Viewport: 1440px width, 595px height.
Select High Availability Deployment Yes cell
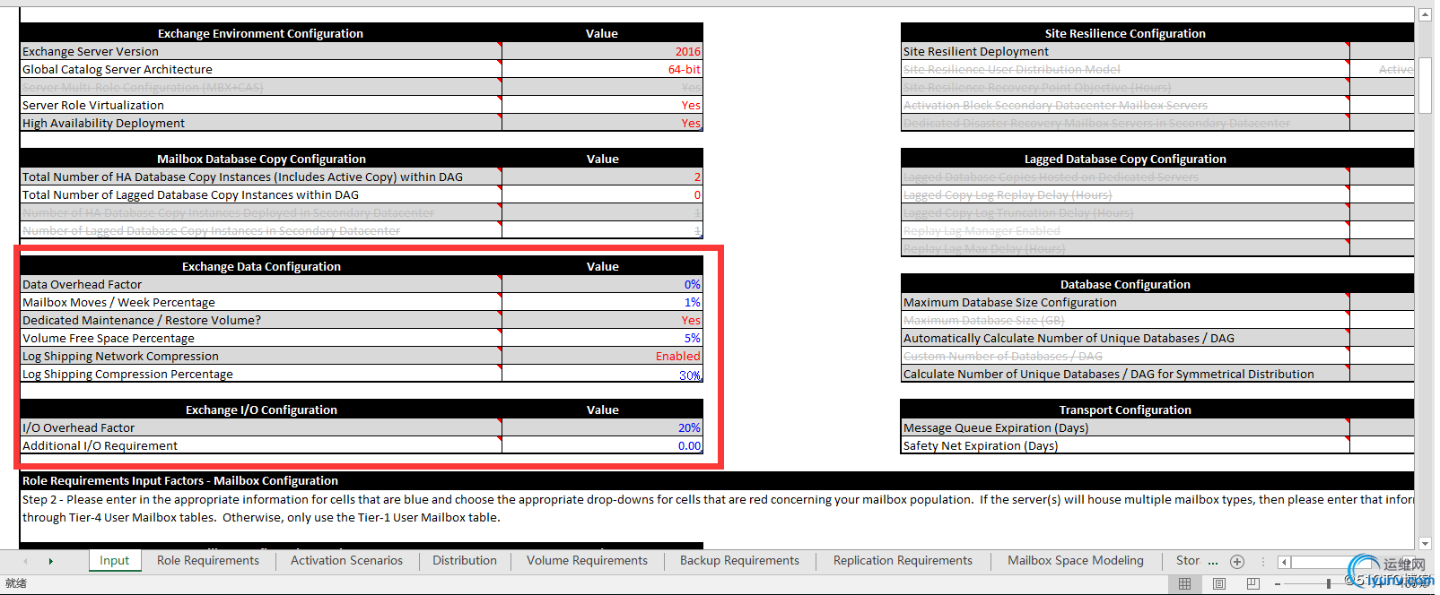[602, 123]
